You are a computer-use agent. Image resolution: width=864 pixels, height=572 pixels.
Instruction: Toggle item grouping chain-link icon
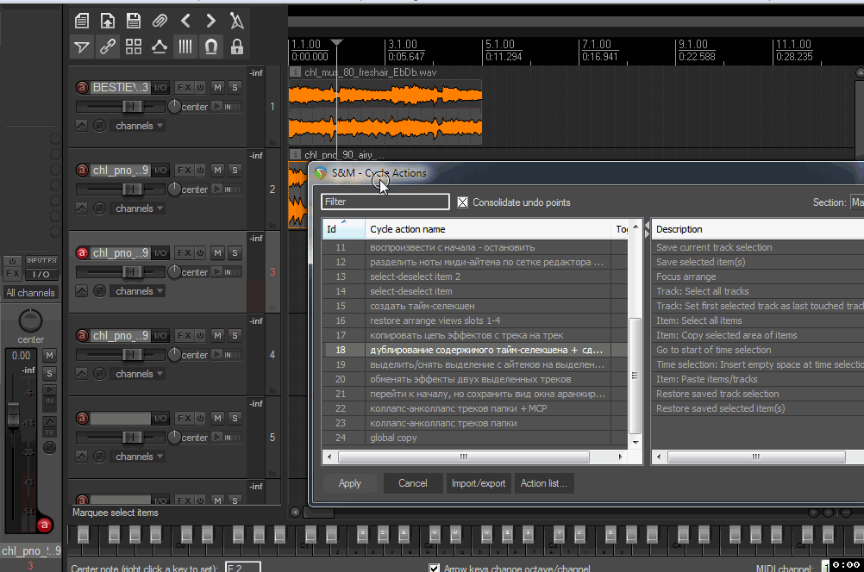coord(108,47)
